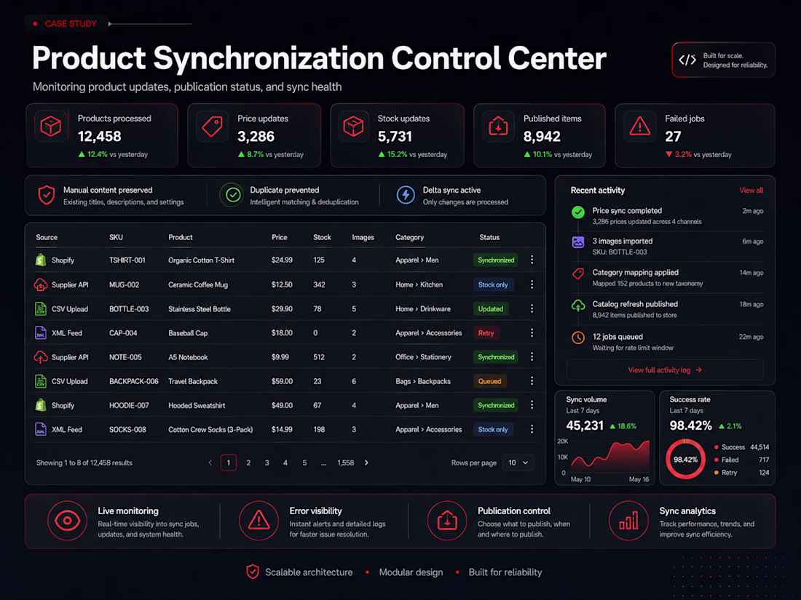Open the row menu for Cotton Crew Socks
The image size is (801, 600).
pyautogui.click(x=532, y=429)
